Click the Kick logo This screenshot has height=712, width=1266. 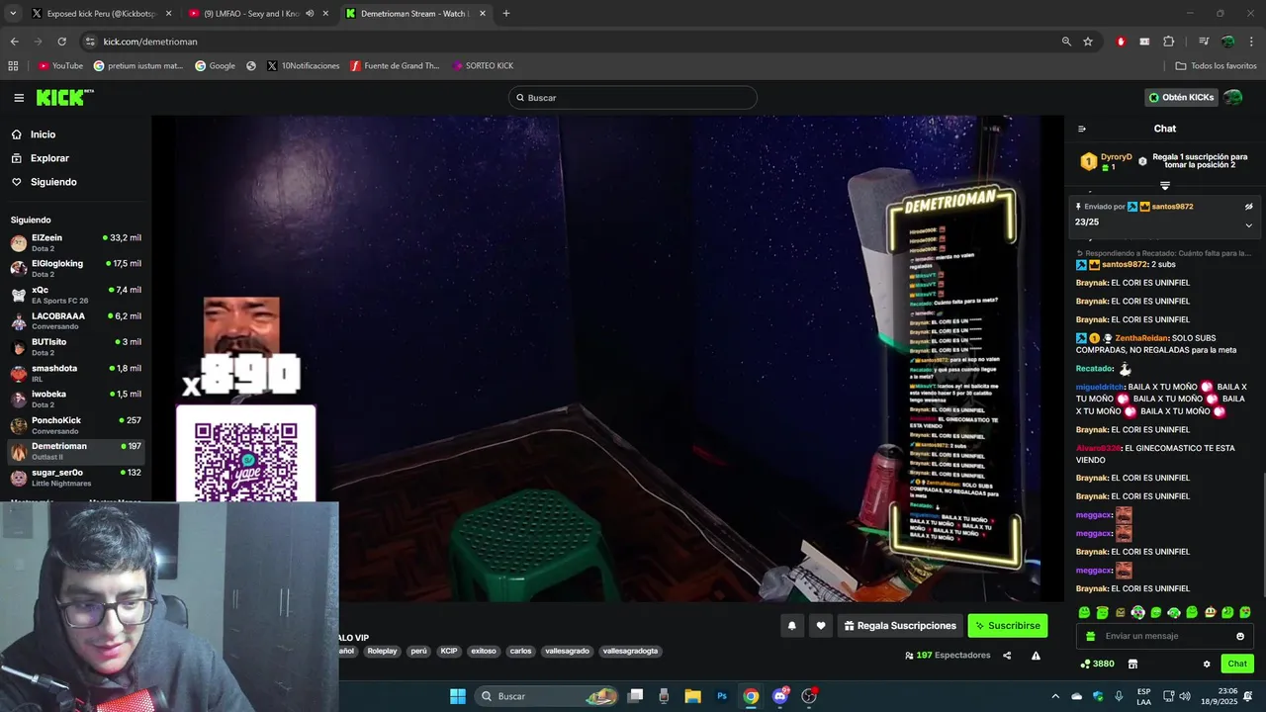pos(64,98)
